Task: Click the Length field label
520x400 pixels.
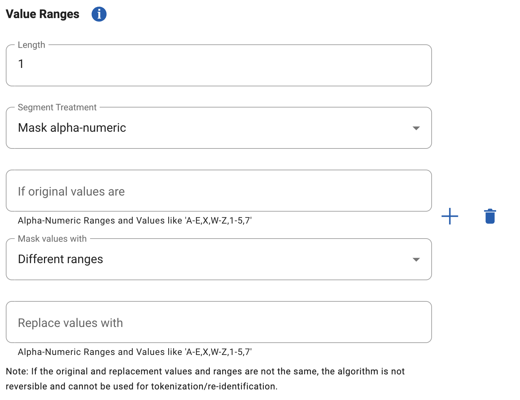Action: [x=31, y=45]
